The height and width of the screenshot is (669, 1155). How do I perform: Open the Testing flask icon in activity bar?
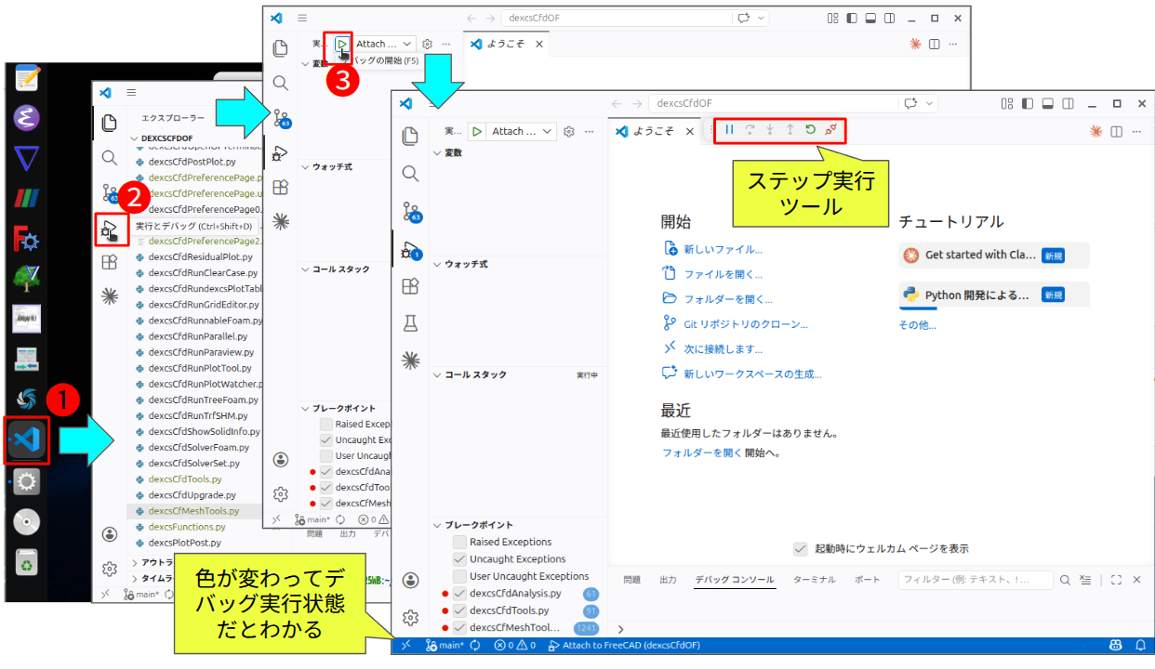click(x=409, y=322)
